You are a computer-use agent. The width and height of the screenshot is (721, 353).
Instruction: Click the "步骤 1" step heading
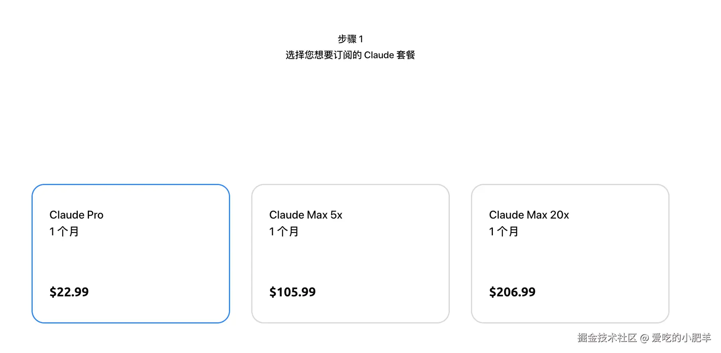pos(350,39)
